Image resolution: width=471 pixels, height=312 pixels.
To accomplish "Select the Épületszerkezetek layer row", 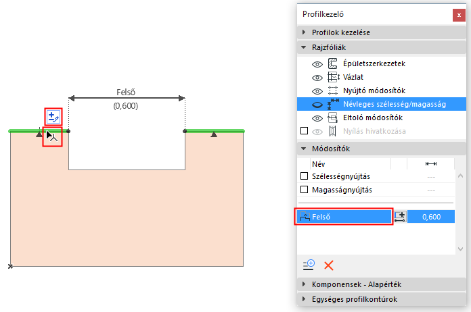I will point(382,63).
